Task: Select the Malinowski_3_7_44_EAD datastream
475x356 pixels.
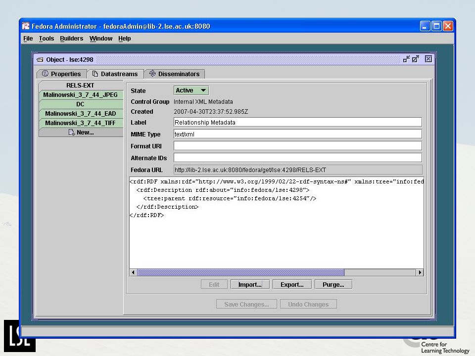Action: [81, 114]
